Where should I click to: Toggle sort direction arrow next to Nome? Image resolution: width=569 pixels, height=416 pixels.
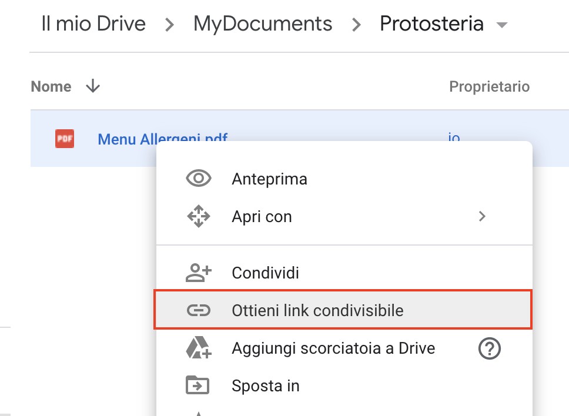click(x=93, y=86)
